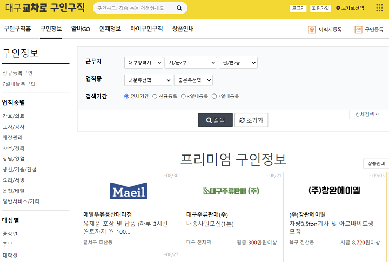Select the 신규등록 radio button
389x262 pixels.
[x=155, y=96]
